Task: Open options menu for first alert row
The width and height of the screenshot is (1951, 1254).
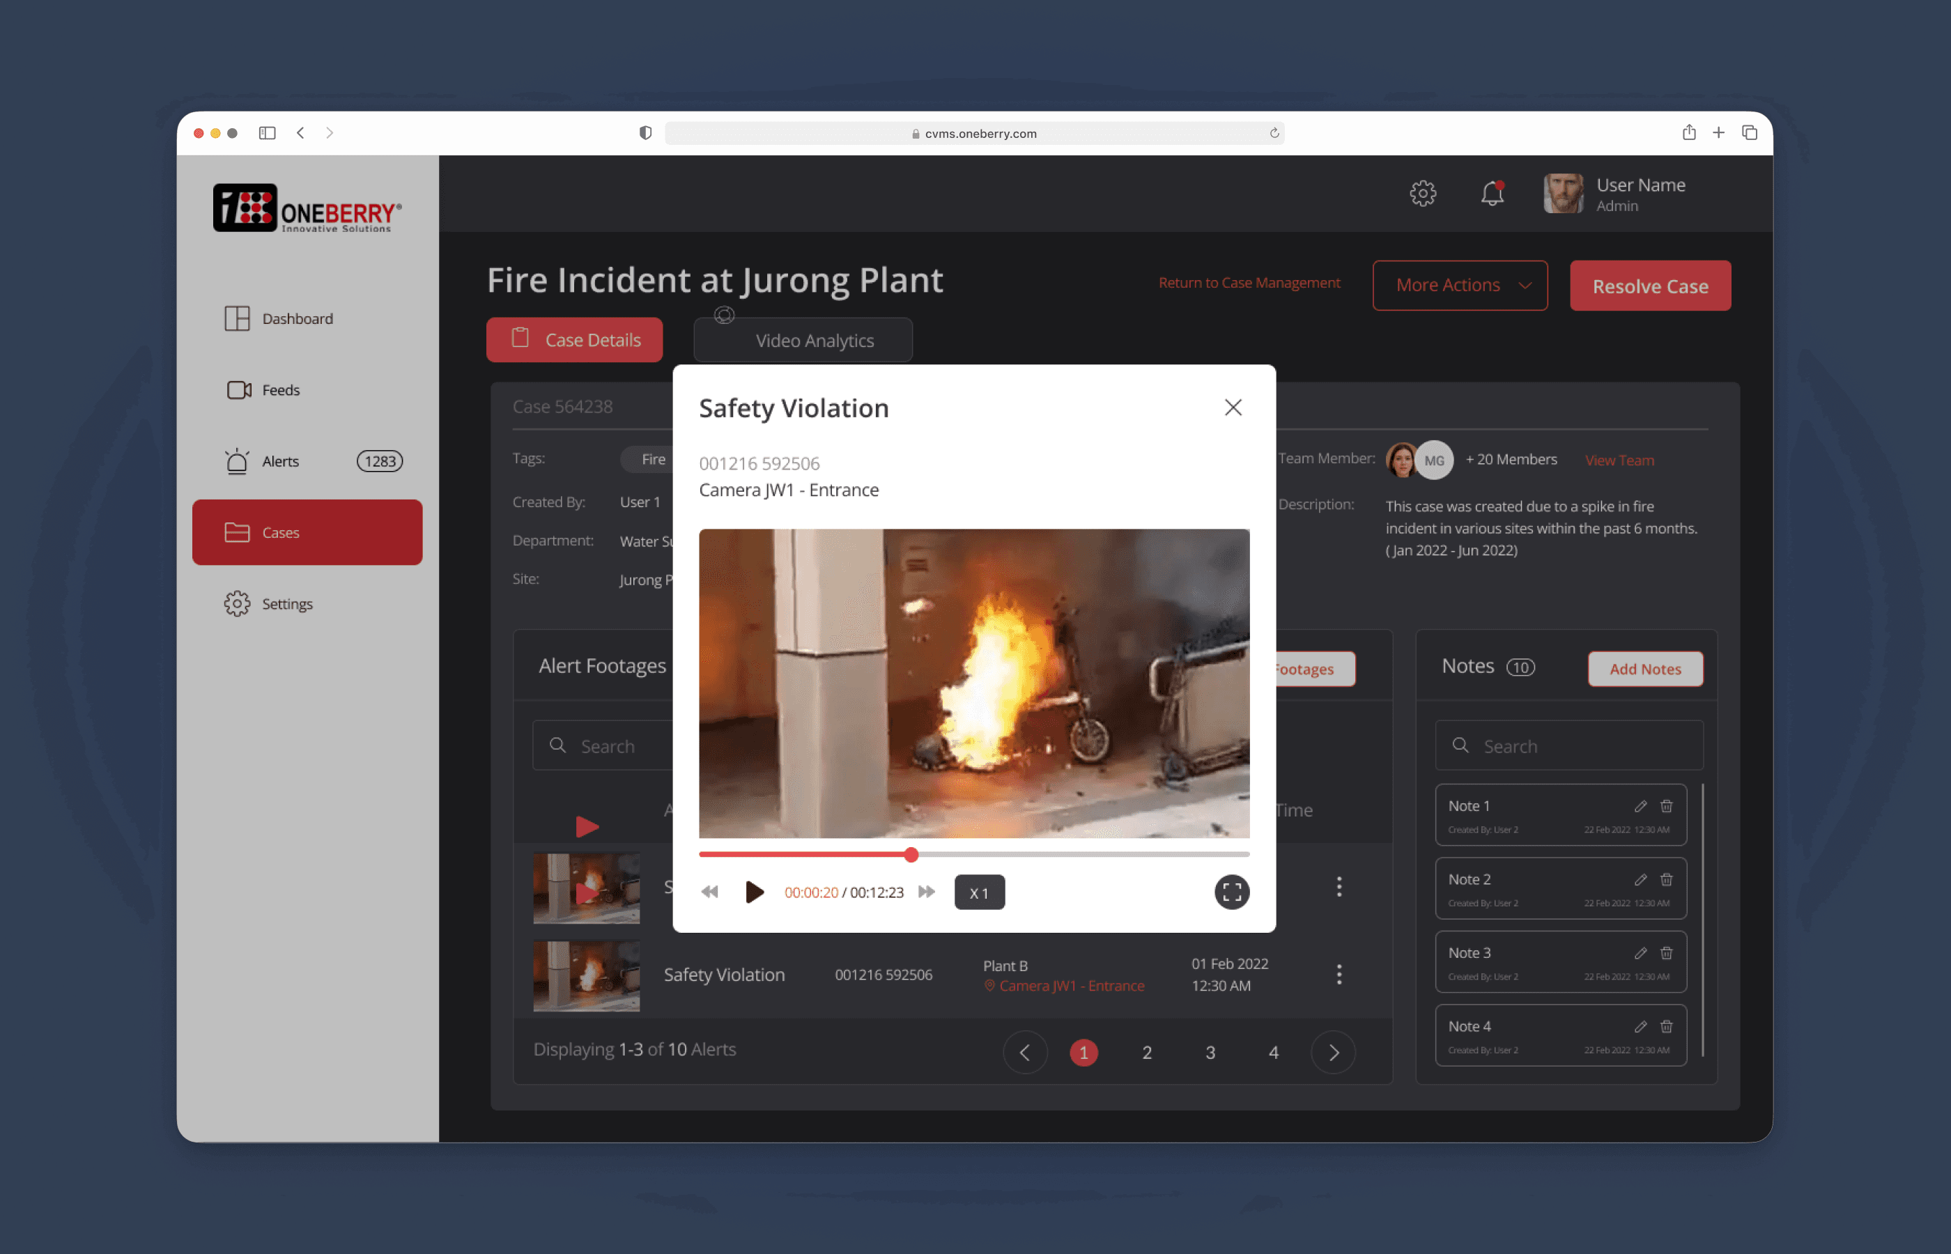Action: click(x=1339, y=887)
